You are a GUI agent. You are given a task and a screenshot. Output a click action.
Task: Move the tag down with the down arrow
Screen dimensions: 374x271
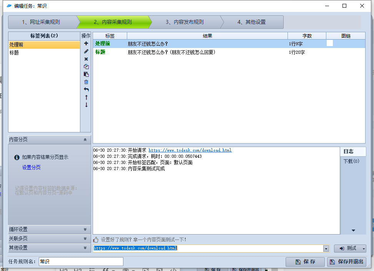(86, 105)
